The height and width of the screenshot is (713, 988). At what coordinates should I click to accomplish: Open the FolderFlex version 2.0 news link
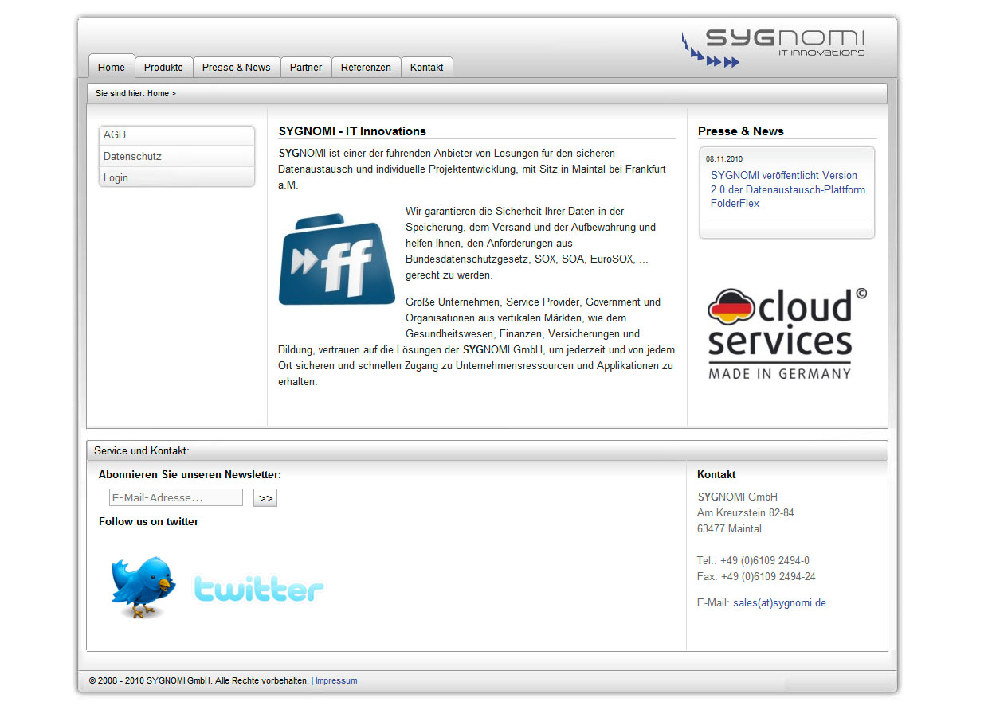pyautogui.click(x=787, y=189)
